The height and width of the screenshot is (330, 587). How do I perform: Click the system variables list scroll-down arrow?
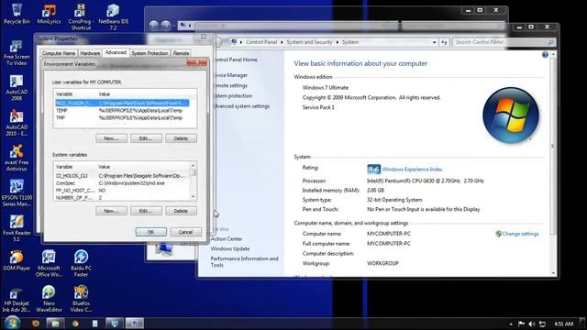click(x=194, y=196)
